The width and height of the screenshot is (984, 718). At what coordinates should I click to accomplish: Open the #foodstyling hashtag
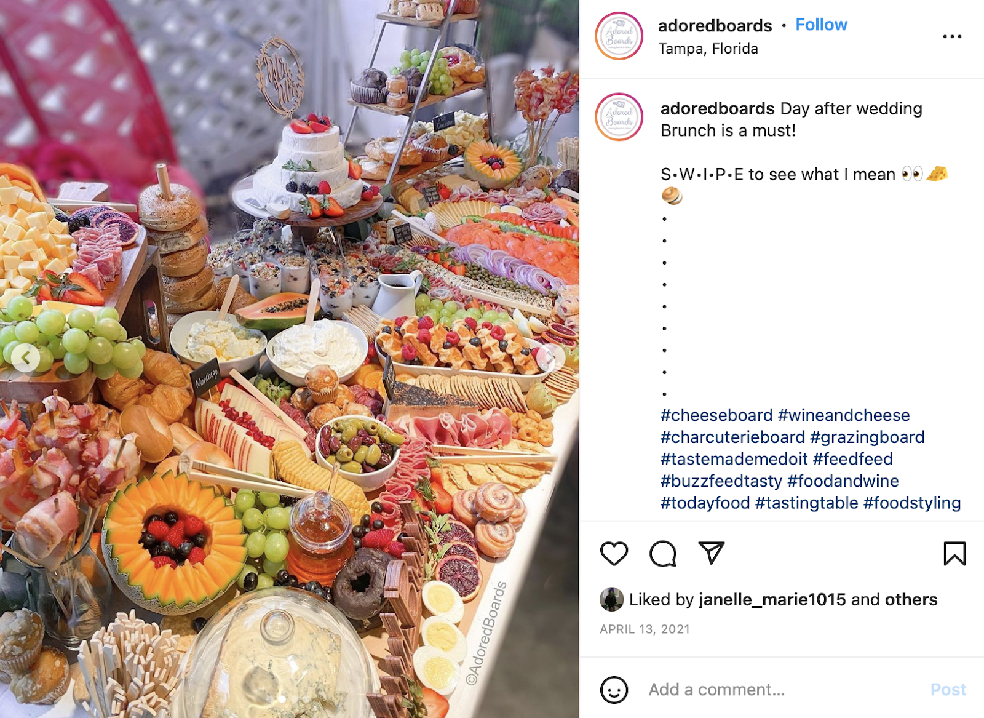(912, 503)
